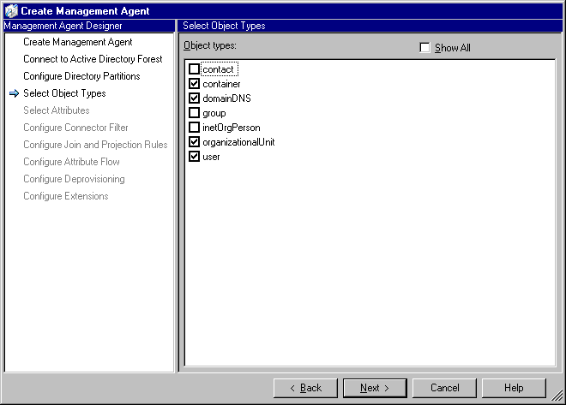Cancel the management agent wizard
This screenshot has height=405, width=566.
click(x=444, y=388)
